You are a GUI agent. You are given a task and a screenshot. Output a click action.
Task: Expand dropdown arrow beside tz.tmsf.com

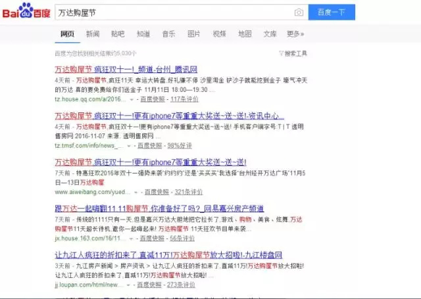[129, 146]
